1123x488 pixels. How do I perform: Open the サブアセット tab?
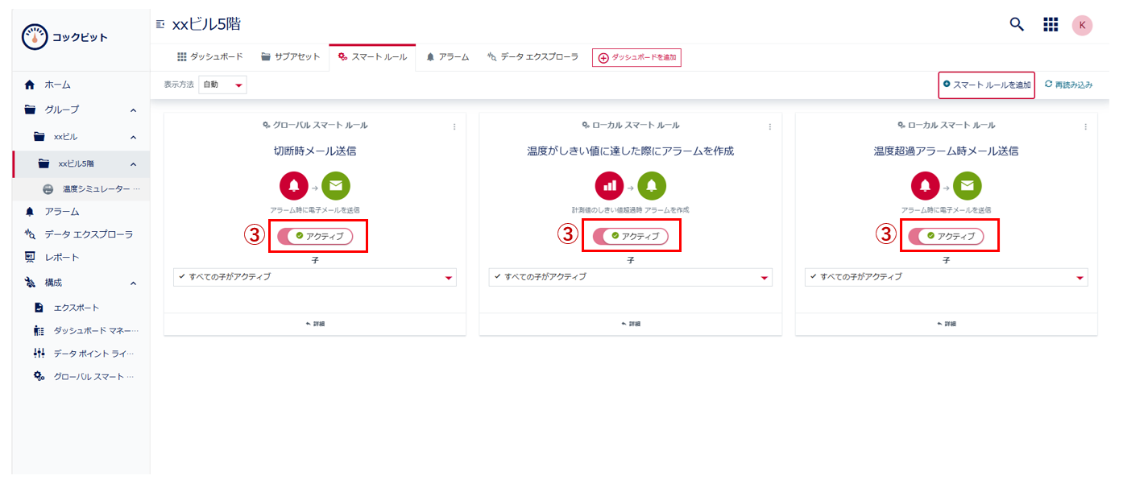(291, 57)
